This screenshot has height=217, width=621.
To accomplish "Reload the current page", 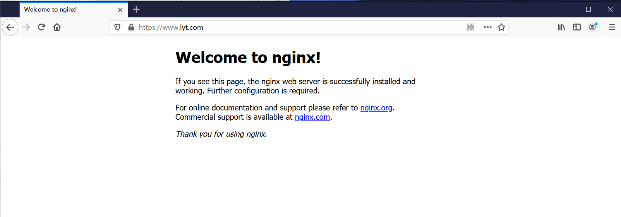I will click(41, 27).
